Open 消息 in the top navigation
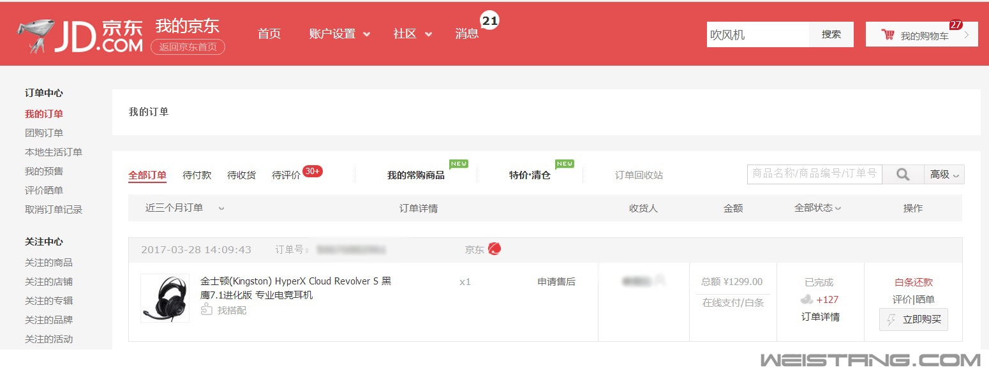Image resolution: width=989 pixels, height=375 pixels. pyautogui.click(x=467, y=34)
